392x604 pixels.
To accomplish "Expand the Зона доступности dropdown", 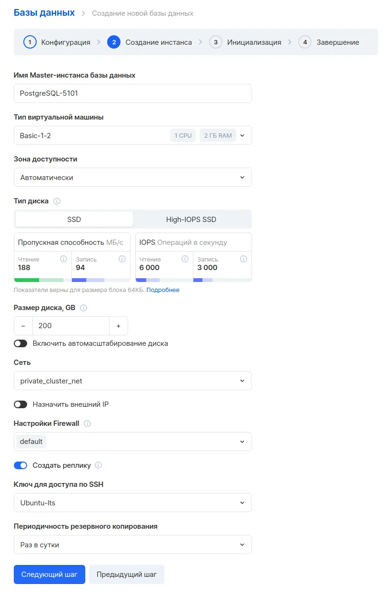I will coord(133,177).
